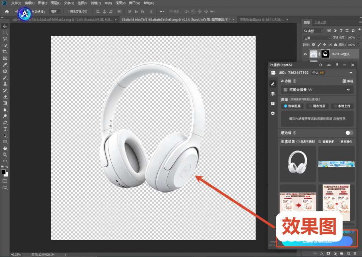362x257 pixels.
Task: Click align left edges icon
Action: coord(98,12)
